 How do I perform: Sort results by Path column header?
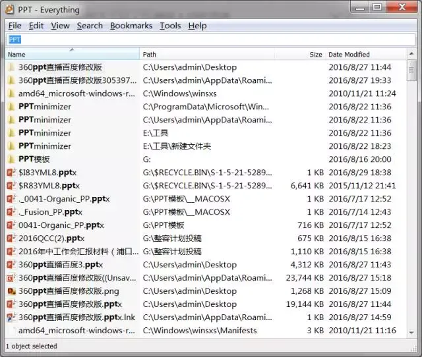(206, 54)
